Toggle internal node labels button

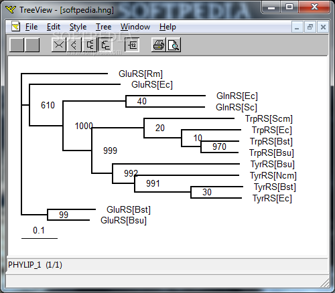click(x=132, y=45)
